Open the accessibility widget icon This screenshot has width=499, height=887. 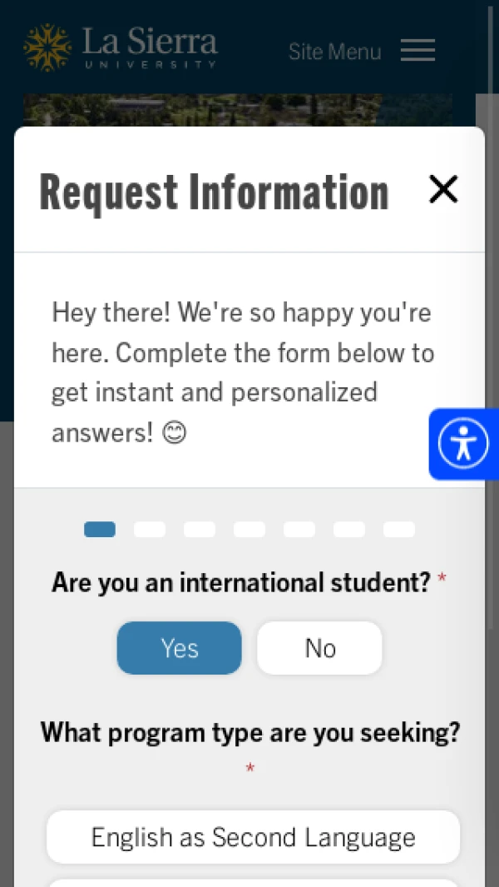point(463,444)
